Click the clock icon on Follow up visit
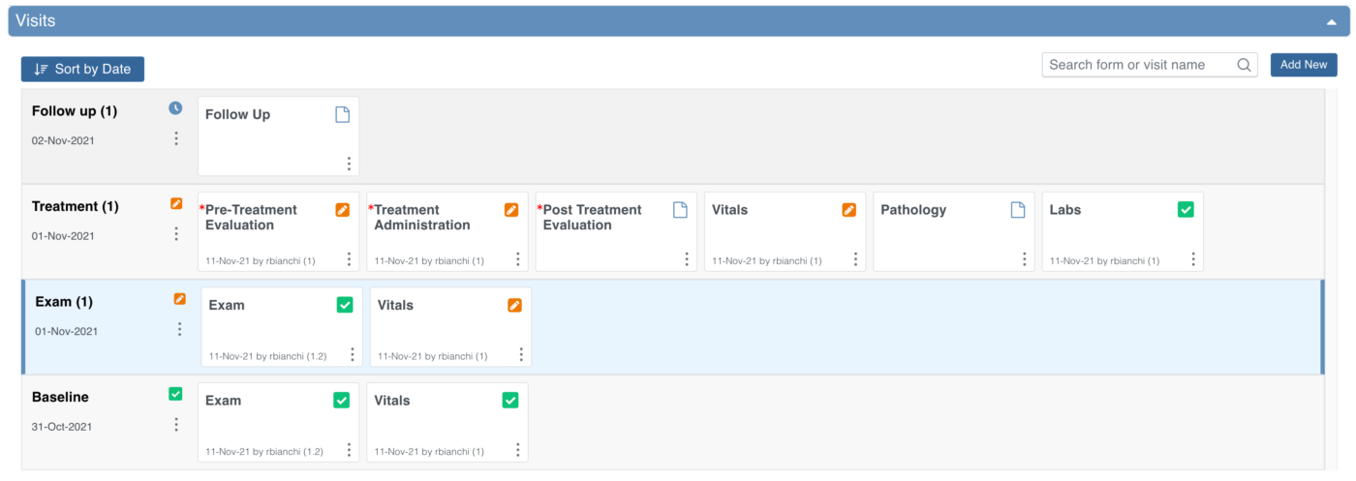This screenshot has width=1356, height=481. pos(175,108)
